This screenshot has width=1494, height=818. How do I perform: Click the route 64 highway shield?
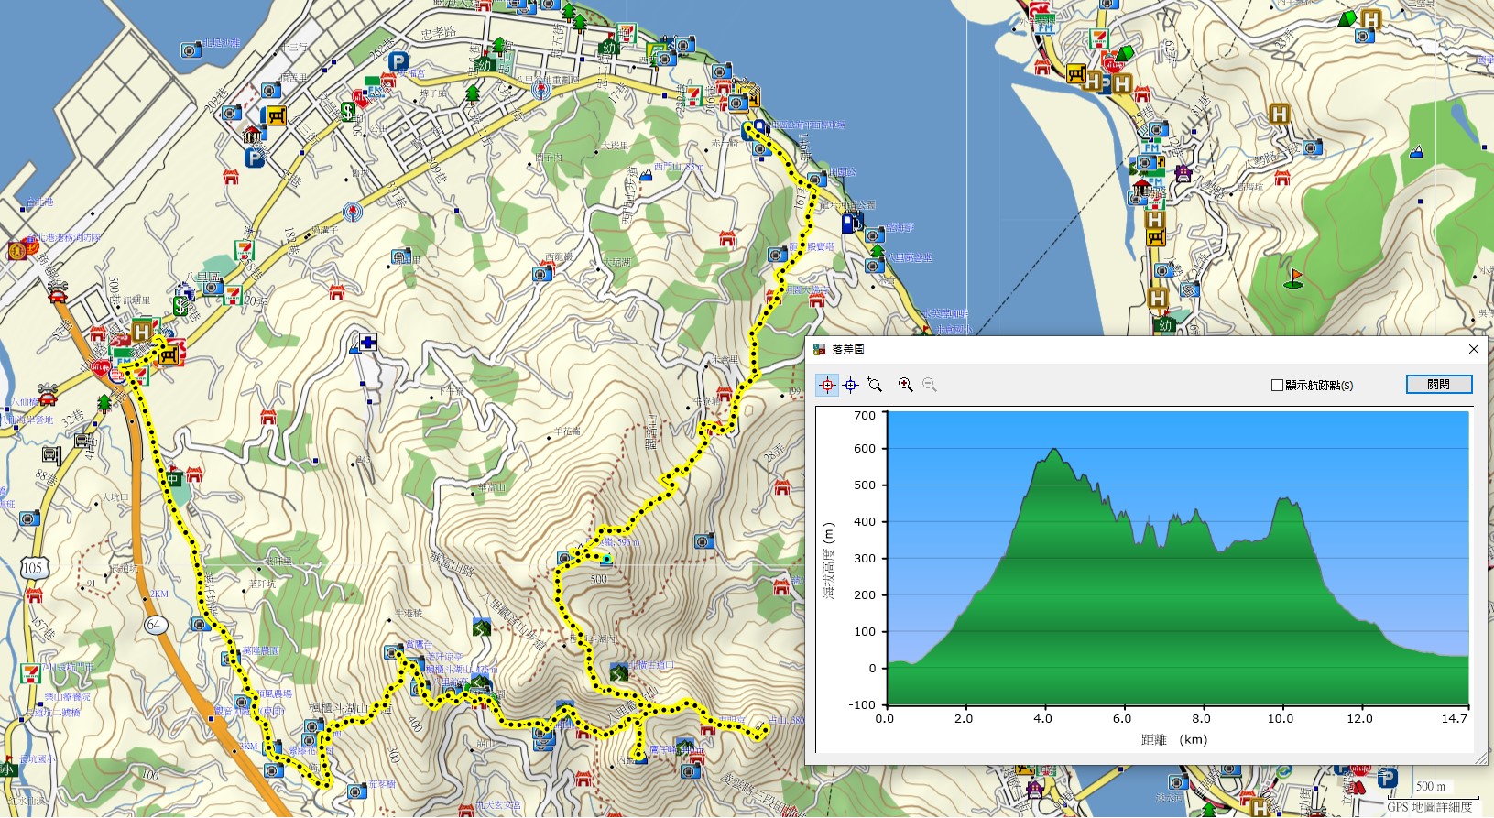click(154, 625)
